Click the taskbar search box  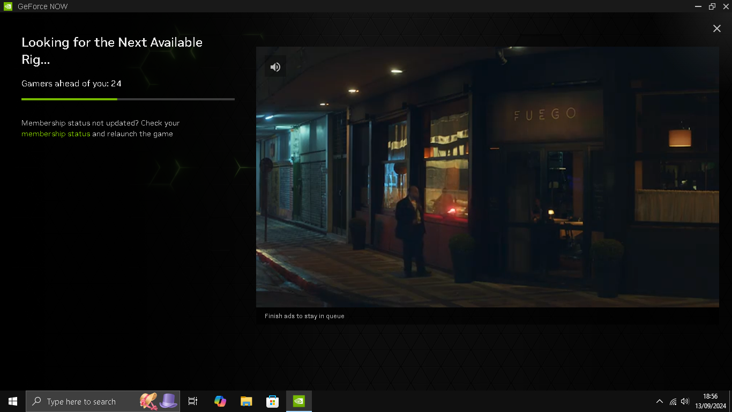point(103,401)
